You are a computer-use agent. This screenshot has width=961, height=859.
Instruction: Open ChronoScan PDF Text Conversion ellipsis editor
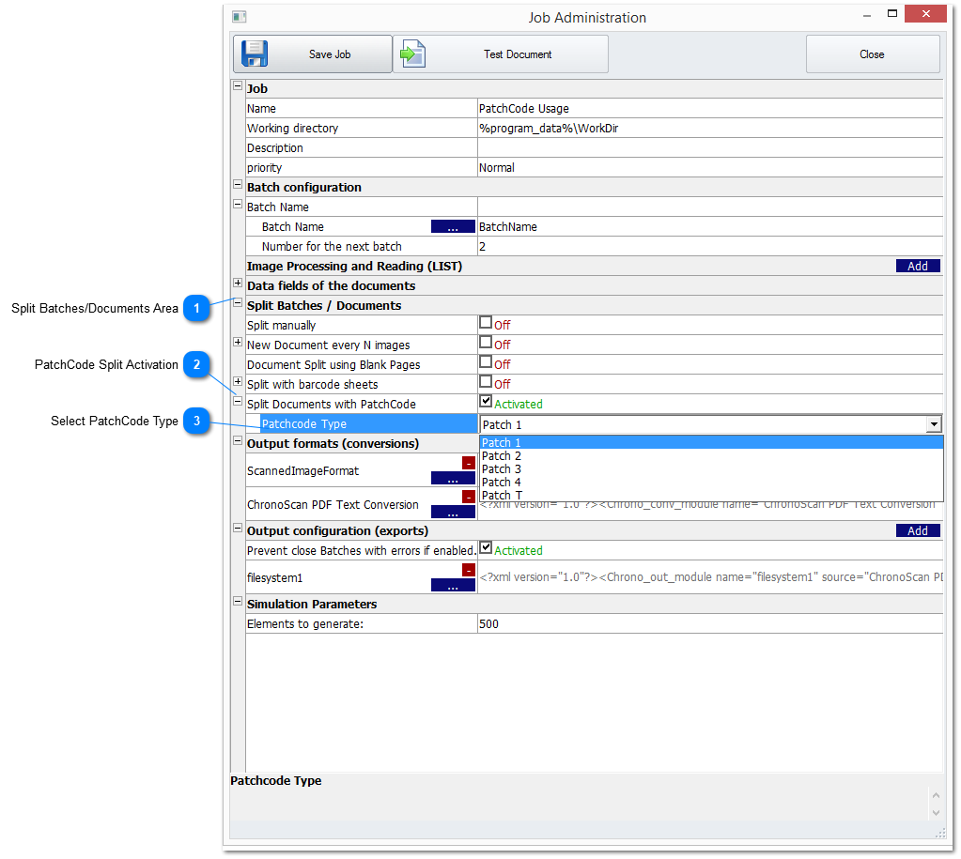453,512
